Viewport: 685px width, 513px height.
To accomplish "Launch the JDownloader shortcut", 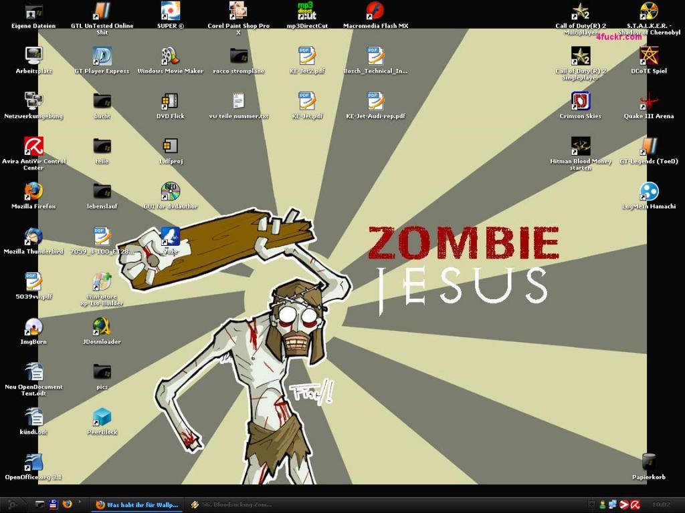I will point(102,327).
